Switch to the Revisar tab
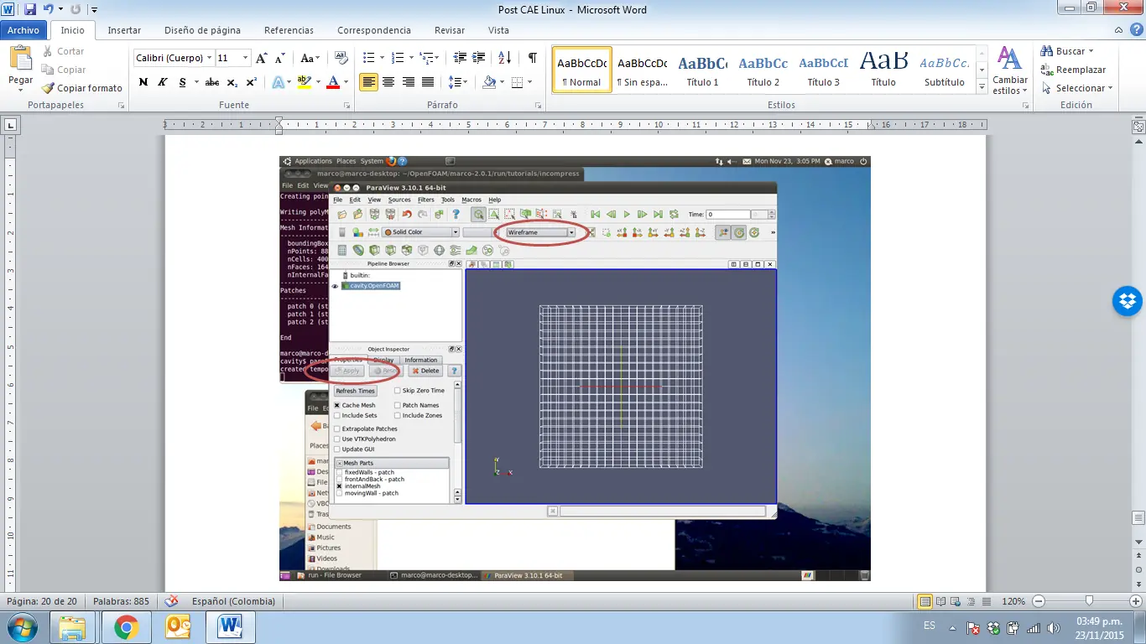 click(x=450, y=30)
